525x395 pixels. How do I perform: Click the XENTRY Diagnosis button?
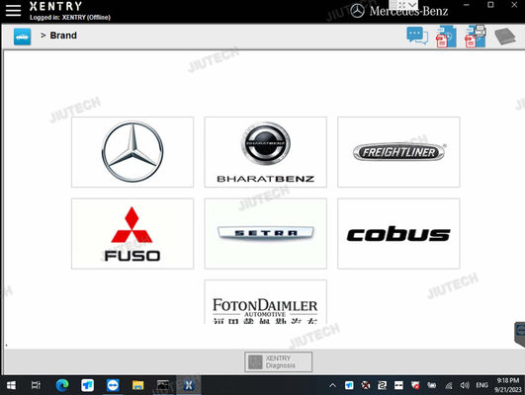pos(278,361)
